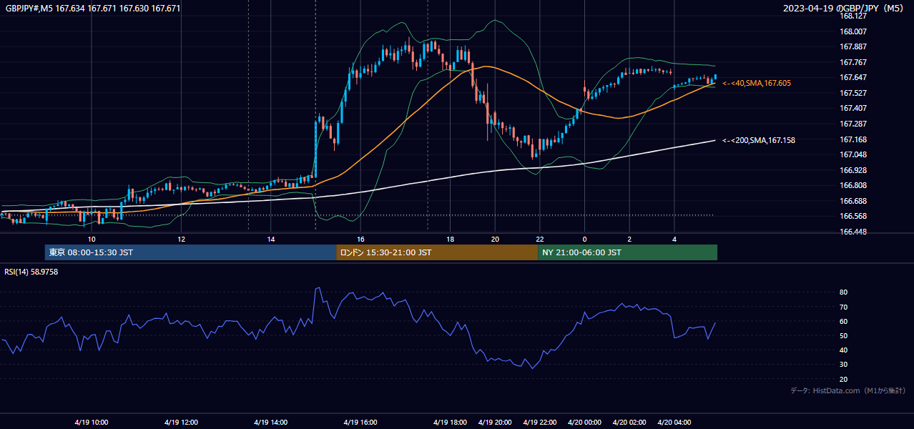
Task: Click price axis value 168.127
Action: click(852, 16)
